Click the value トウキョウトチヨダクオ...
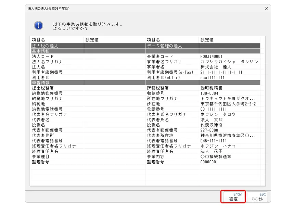 [228, 99]
